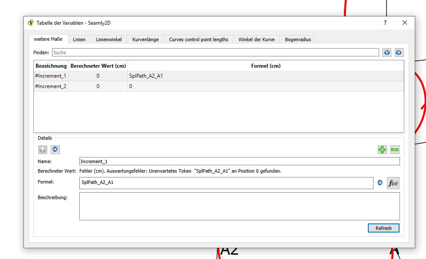Go to Curves control point lengths tab

198,39
